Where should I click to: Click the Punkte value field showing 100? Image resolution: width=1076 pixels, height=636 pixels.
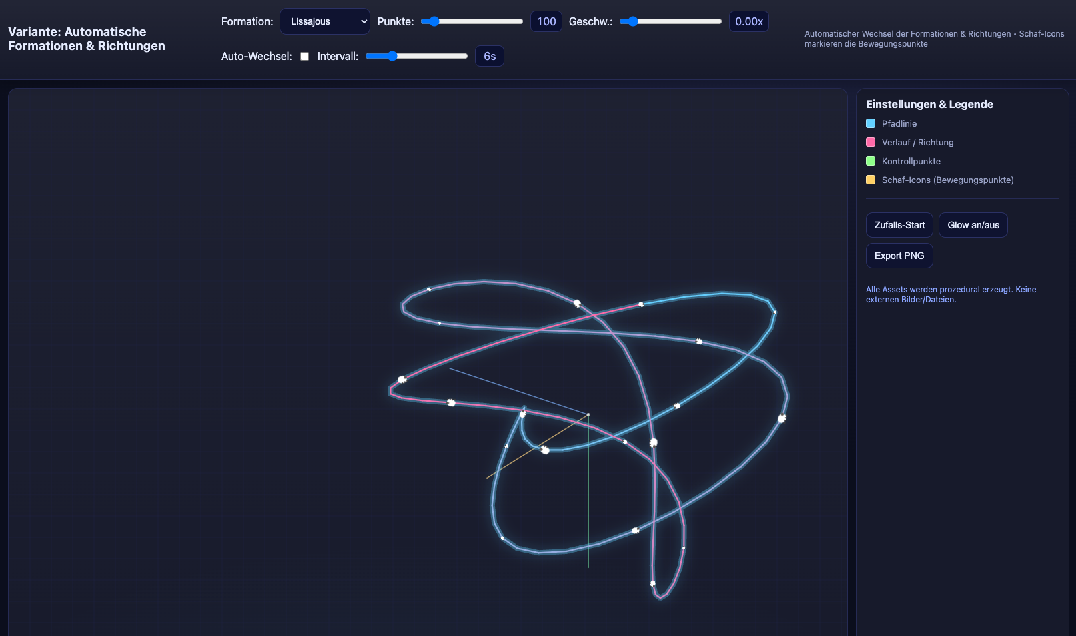(546, 21)
